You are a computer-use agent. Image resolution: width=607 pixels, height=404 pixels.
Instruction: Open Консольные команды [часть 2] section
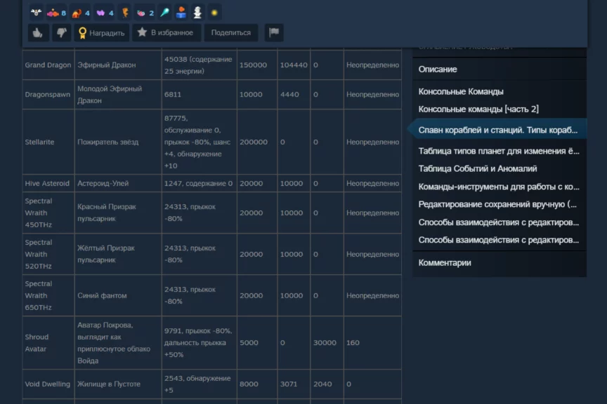[x=478, y=109]
